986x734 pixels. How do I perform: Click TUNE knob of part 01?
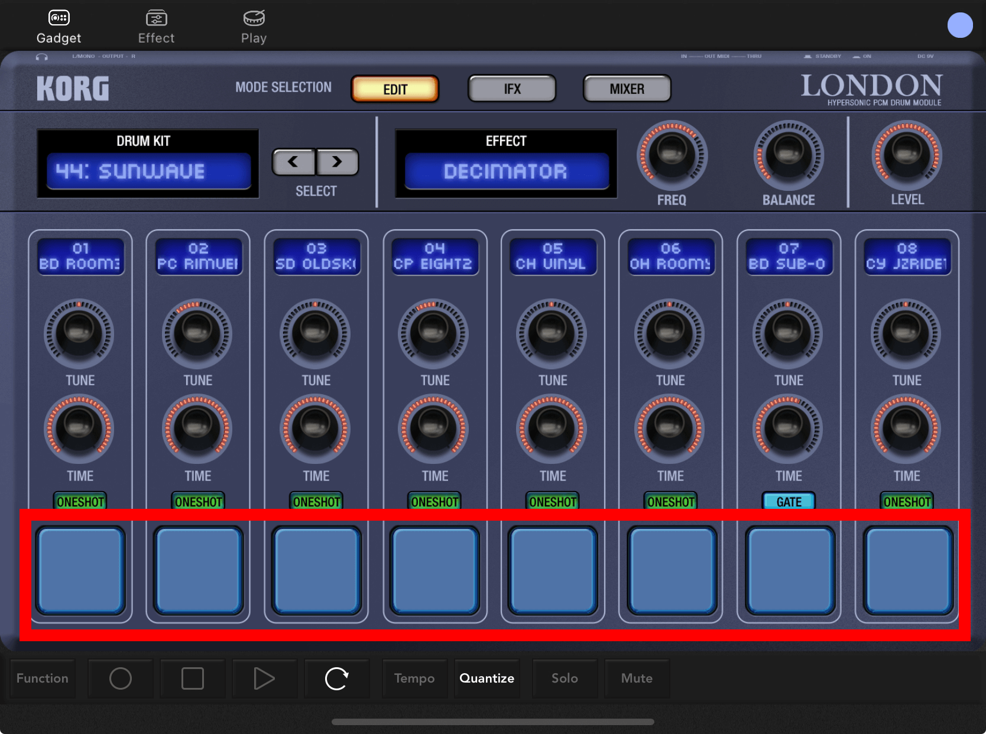pyautogui.click(x=79, y=333)
